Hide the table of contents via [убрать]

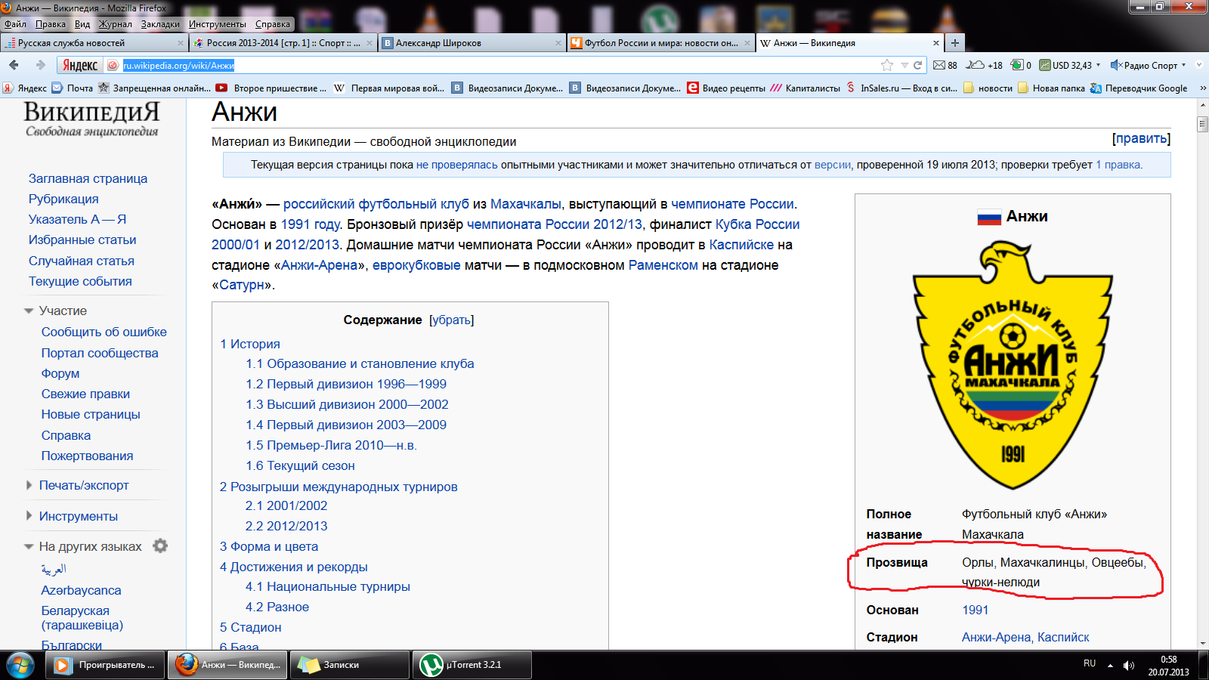[452, 320]
